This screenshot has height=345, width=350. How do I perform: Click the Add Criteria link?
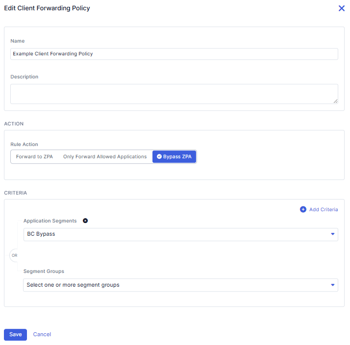coord(324,210)
